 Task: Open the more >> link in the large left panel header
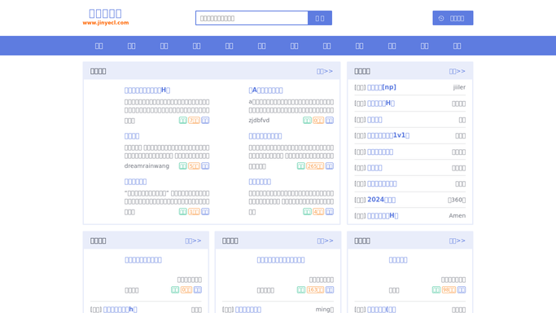325,72
